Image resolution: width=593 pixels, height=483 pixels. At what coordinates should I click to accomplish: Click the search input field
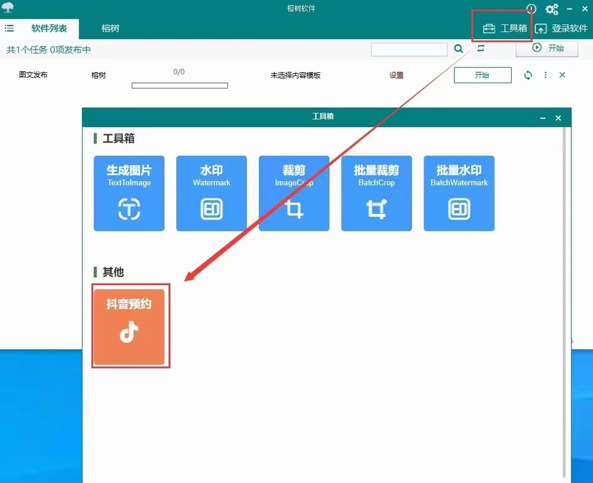point(408,50)
